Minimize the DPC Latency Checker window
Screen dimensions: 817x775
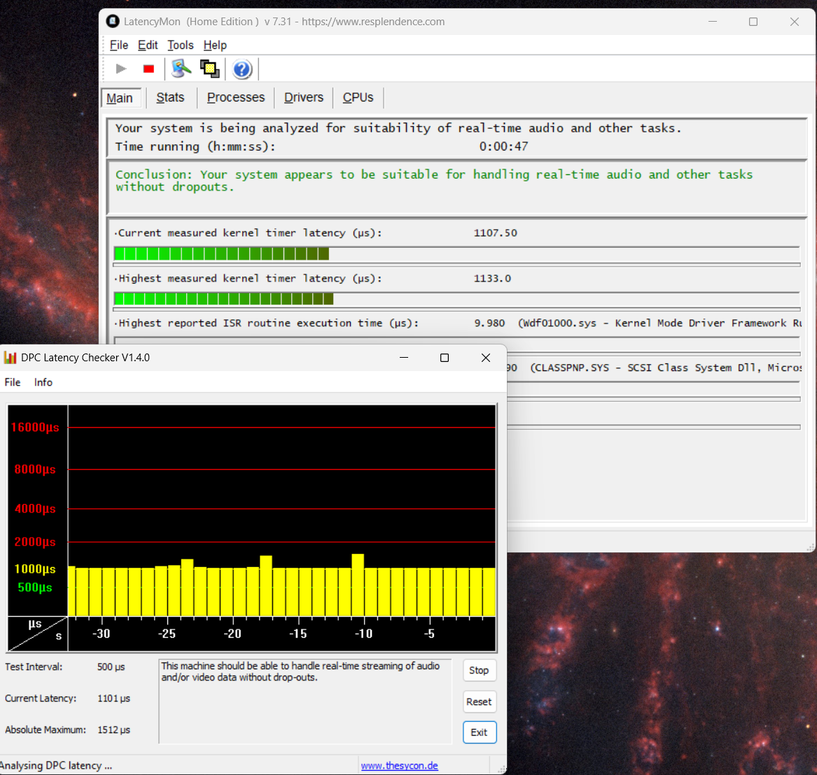(404, 358)
